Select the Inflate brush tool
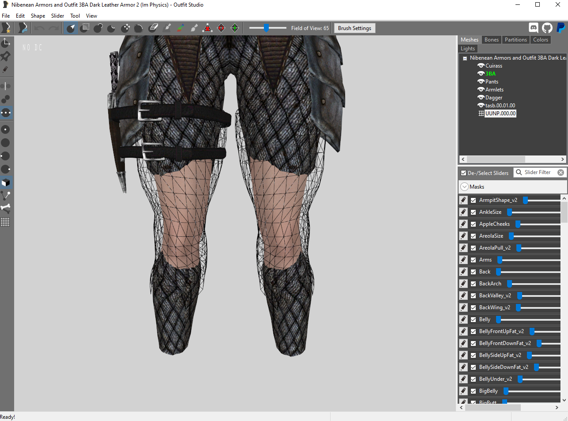568x421 pixels. coord(98,28)
